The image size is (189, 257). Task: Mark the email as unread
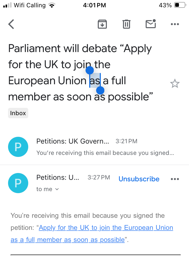151,24
